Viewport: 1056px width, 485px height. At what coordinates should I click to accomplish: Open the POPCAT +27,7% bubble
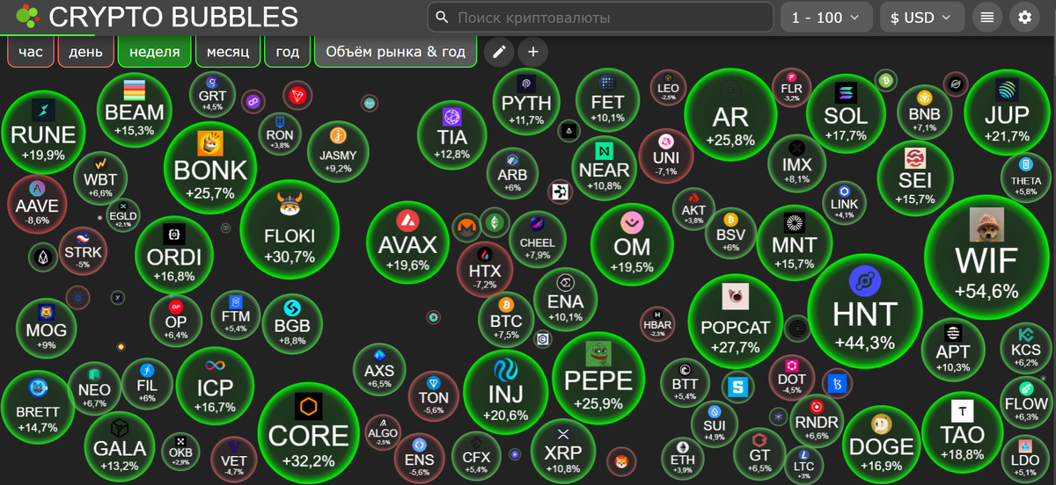pos(736,322)
